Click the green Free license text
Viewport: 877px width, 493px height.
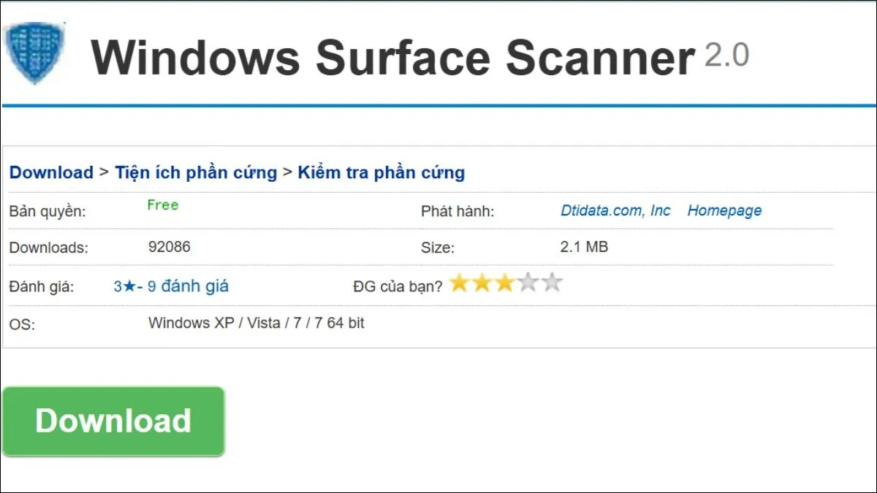tap(163, 205)
